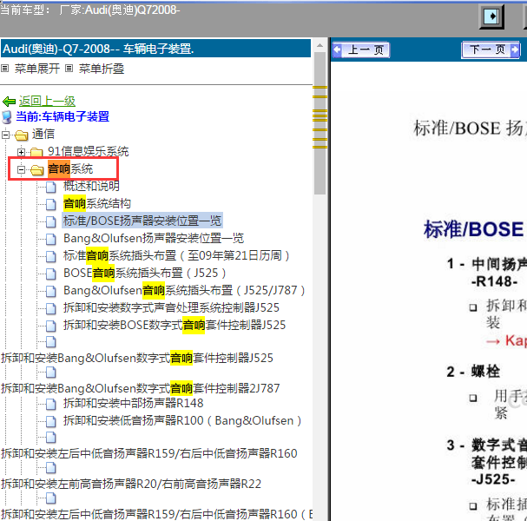Click the computer icon beside 当前:车辆电子装置
The width and height of the screenshot is (527, 521).
[7, 117]
